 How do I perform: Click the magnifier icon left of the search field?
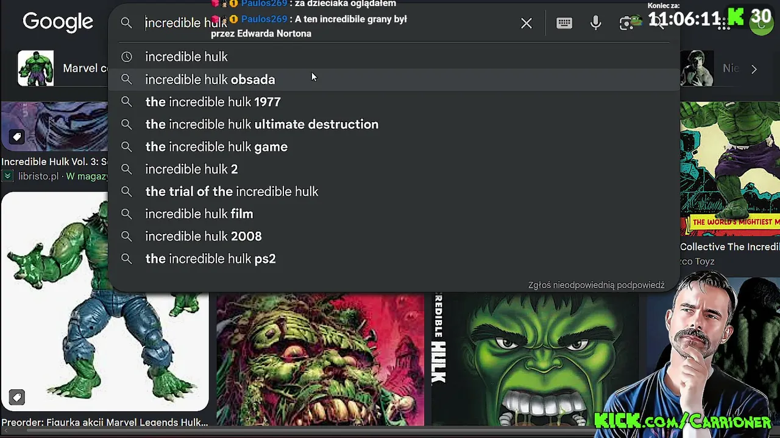[126, 23]
